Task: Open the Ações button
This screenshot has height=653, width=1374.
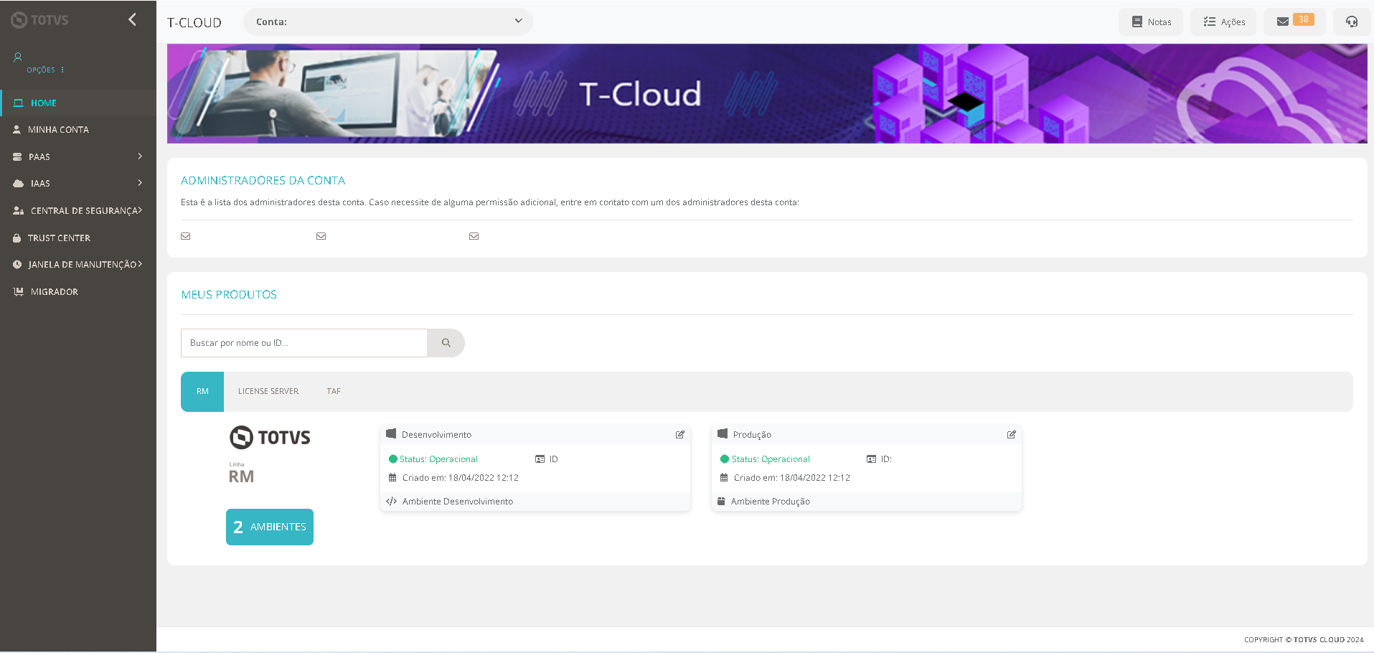Action: pos(1223,22)
